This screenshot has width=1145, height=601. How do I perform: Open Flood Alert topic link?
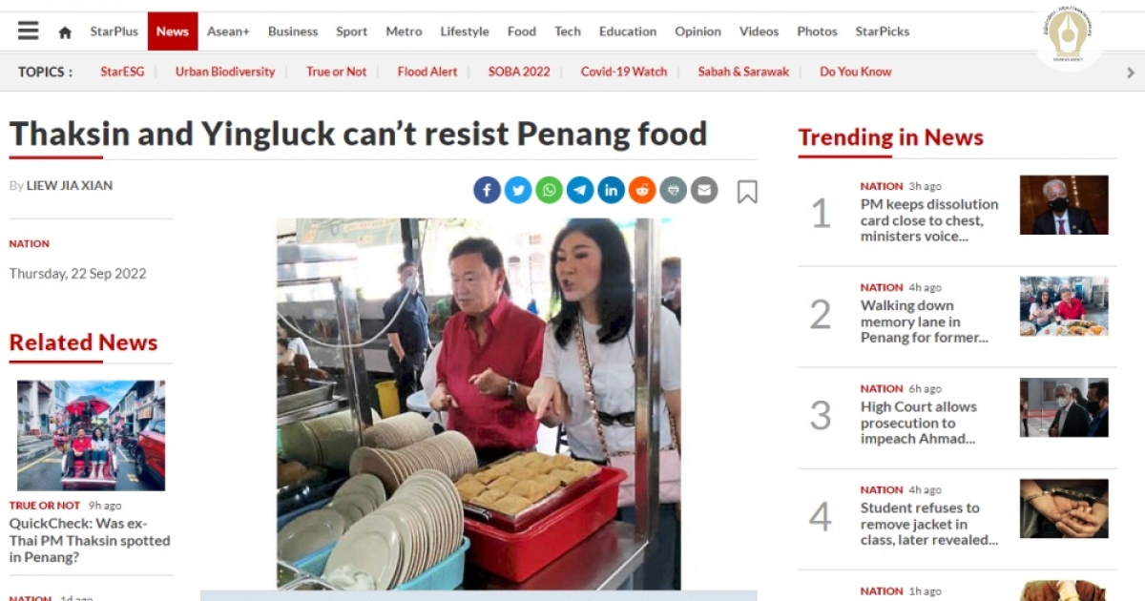pos(427,72)
